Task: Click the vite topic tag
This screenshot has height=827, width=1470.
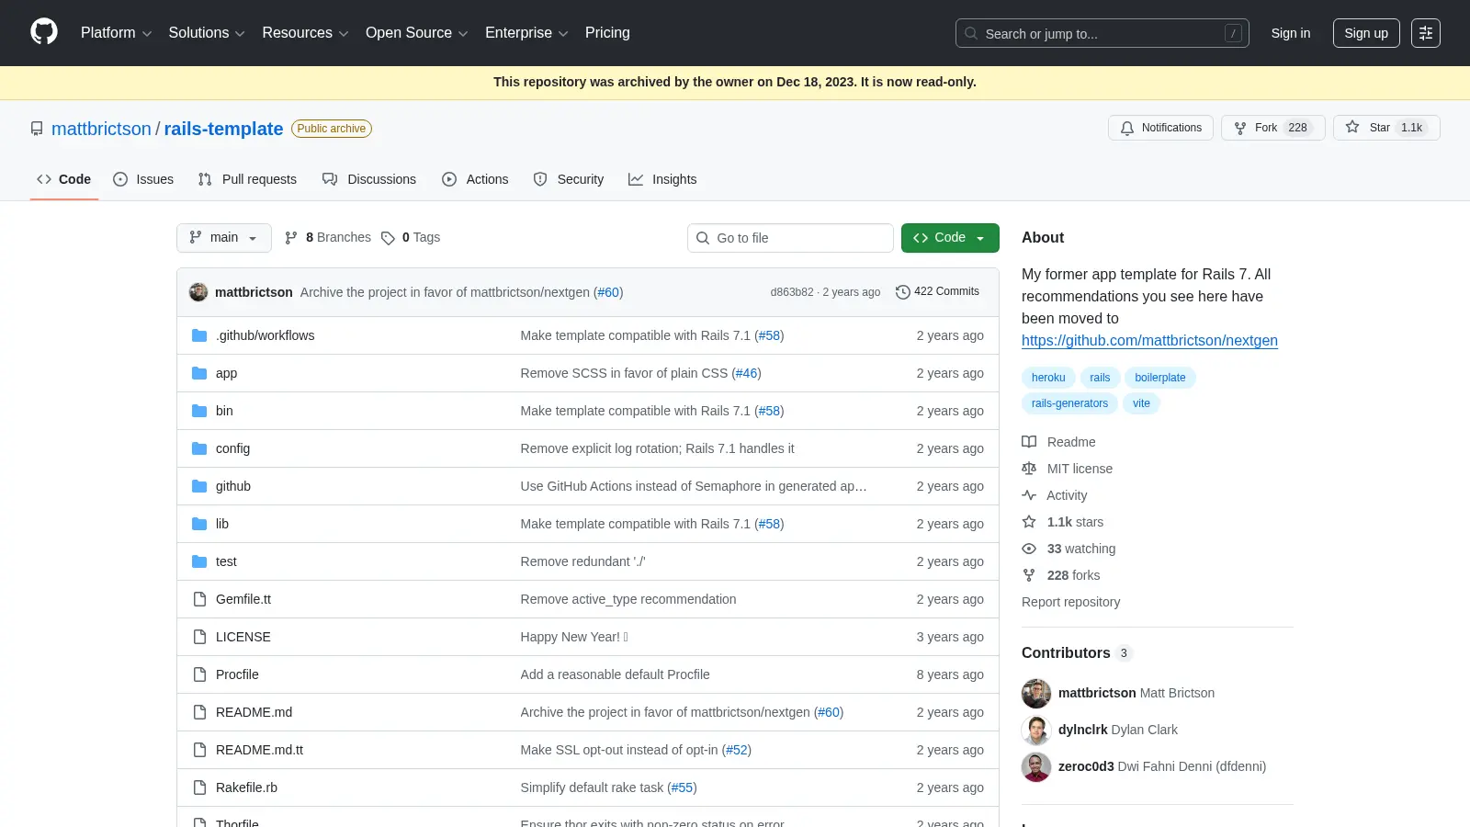Action: [x=1141, y=403]
